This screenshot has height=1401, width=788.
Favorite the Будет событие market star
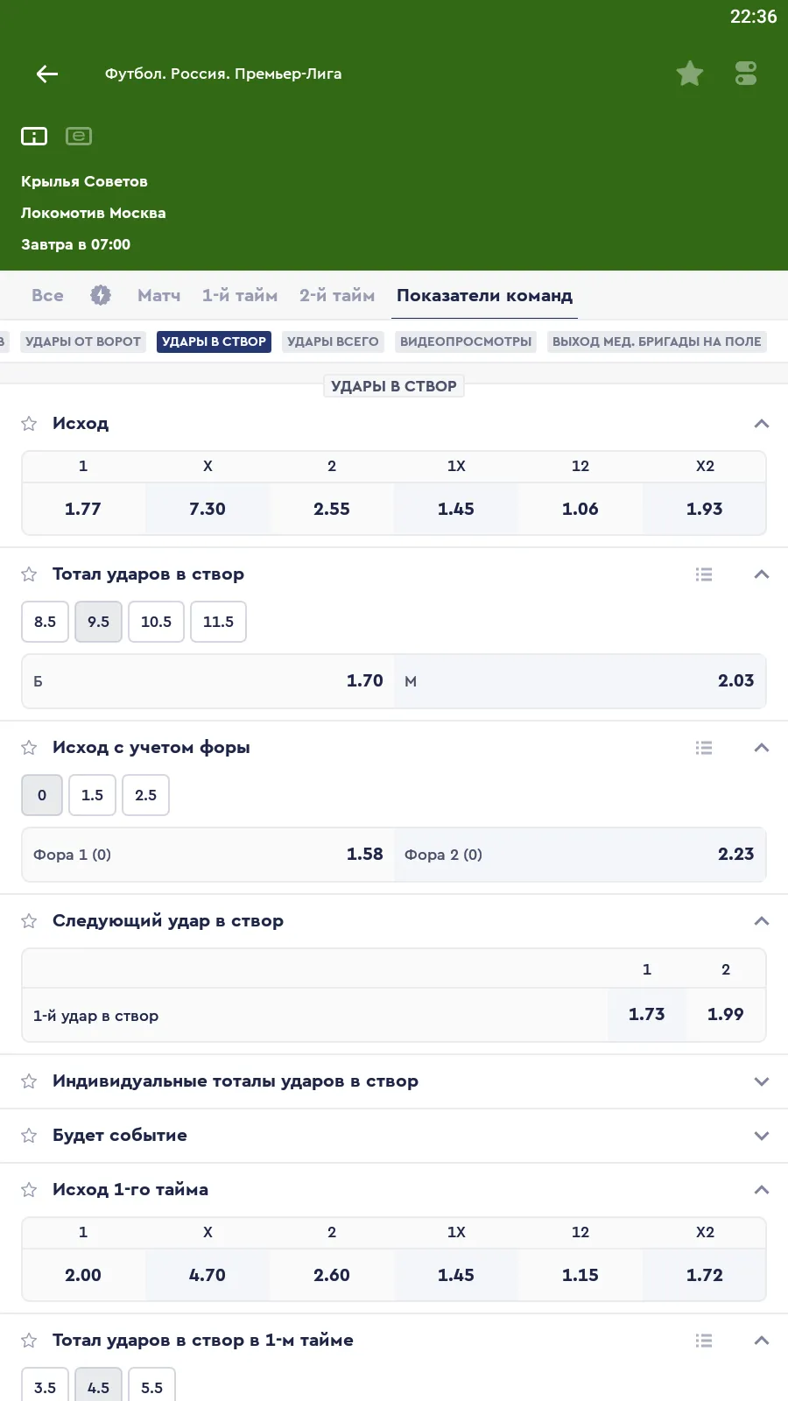[29, 1136]
